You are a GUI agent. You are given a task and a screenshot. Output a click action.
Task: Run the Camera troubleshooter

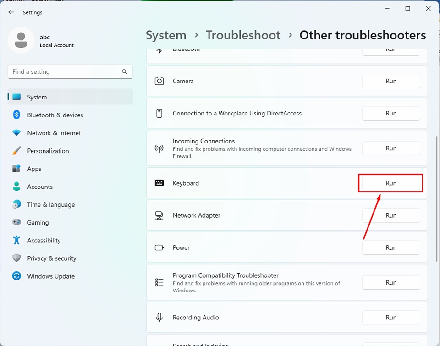pyautogui.click(x=391, y=81)
